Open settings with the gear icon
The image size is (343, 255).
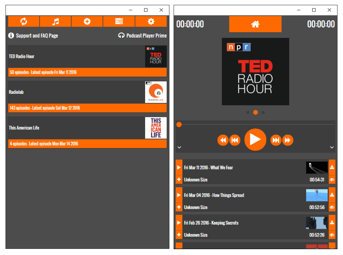coord(151,21)
